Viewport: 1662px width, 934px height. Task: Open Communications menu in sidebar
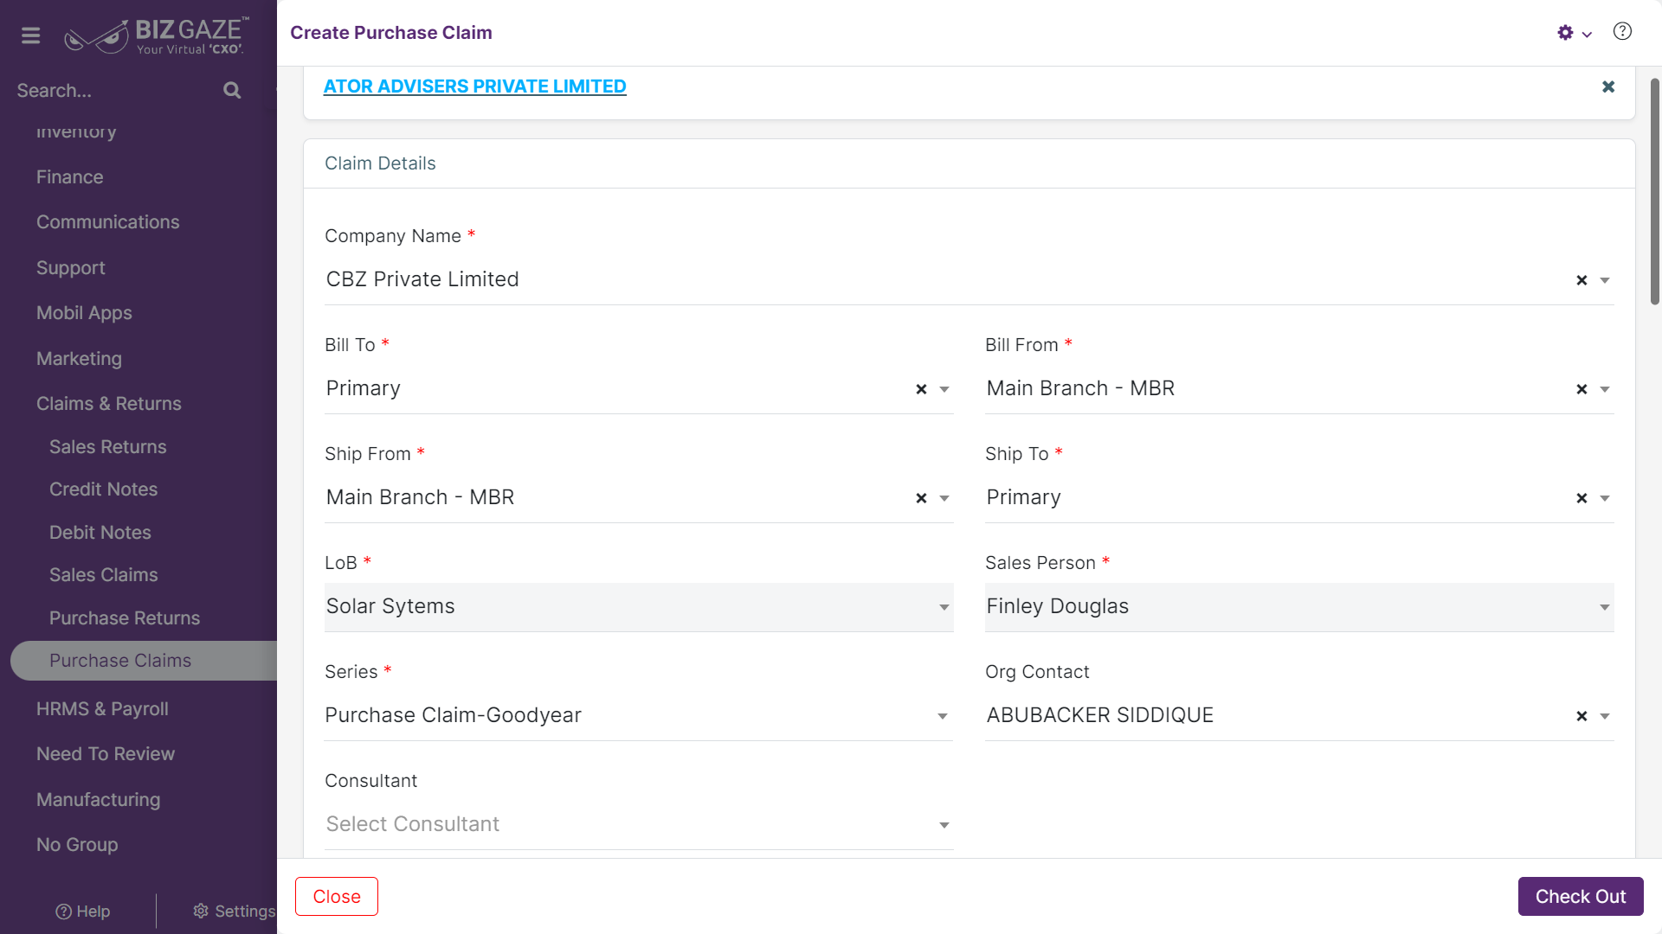[108, 222]
